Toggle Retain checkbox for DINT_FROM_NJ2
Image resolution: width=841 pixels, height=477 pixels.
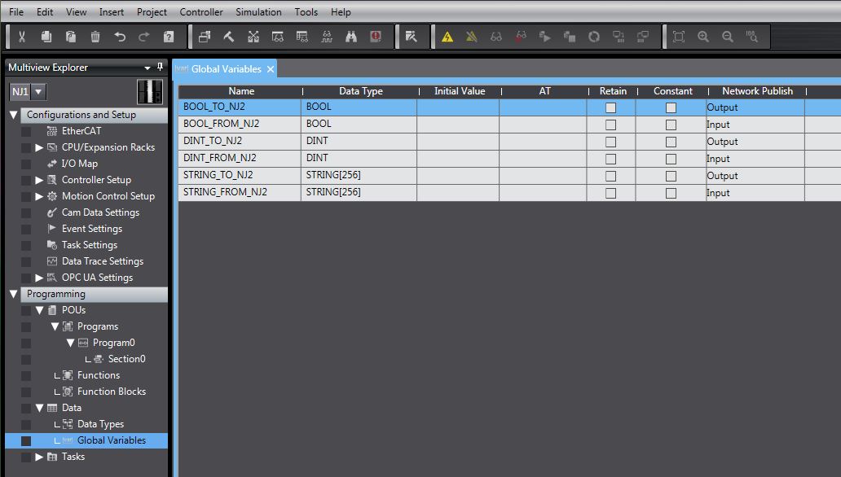coord(610,160)
